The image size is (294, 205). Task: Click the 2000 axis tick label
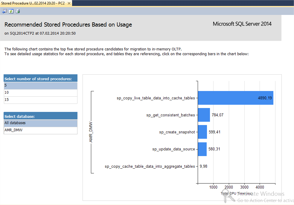229,187
